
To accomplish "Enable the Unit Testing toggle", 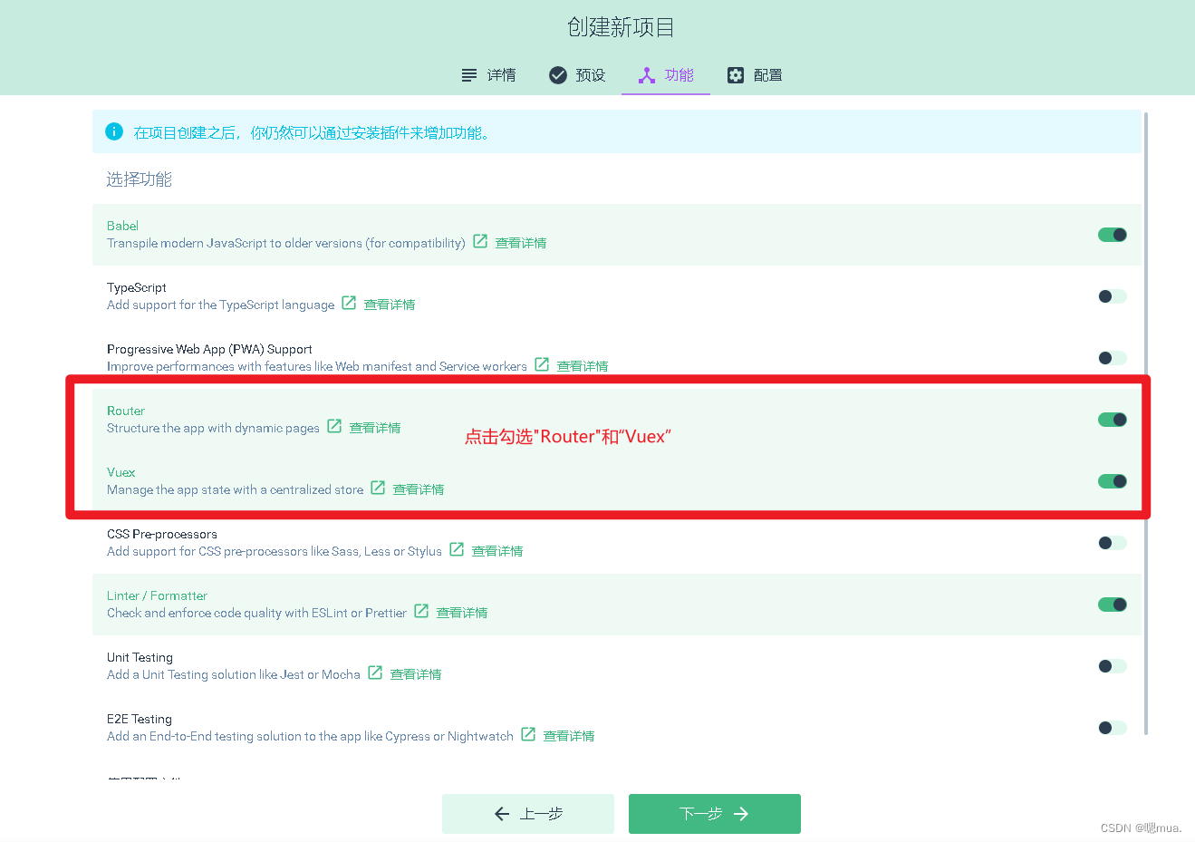I will coord(1113,666).
